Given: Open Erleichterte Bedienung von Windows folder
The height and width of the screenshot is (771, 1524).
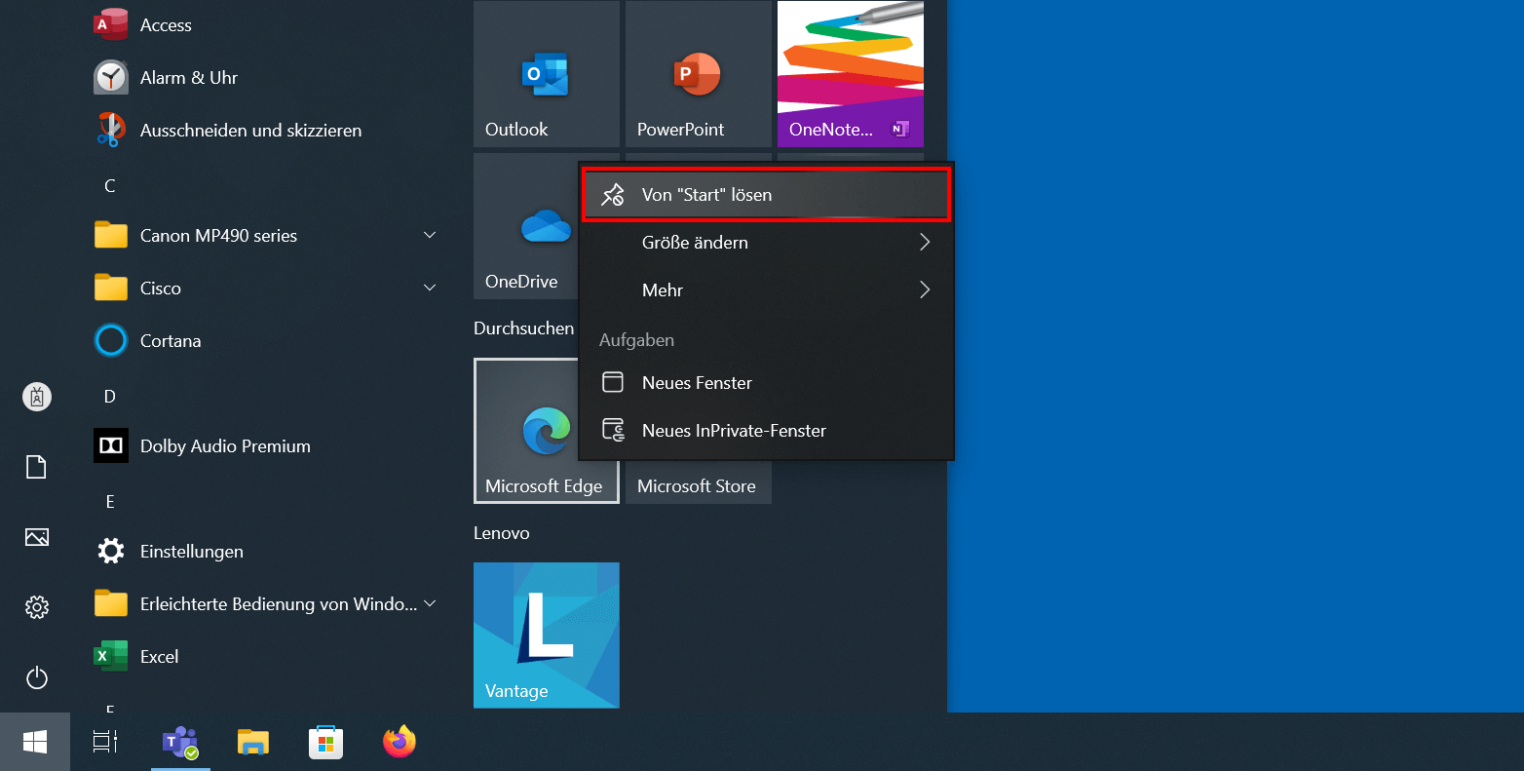Looking at the screenshot, I should click(263, 604).
